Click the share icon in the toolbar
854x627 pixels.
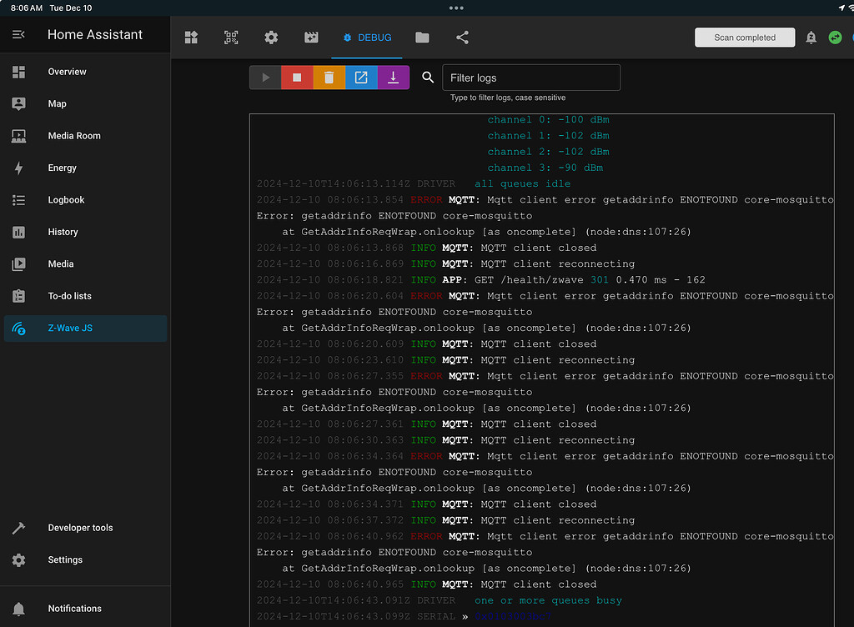tap(462, 38)
